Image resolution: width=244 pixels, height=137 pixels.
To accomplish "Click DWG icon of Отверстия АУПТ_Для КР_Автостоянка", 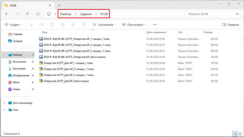I will click(41, 81).
